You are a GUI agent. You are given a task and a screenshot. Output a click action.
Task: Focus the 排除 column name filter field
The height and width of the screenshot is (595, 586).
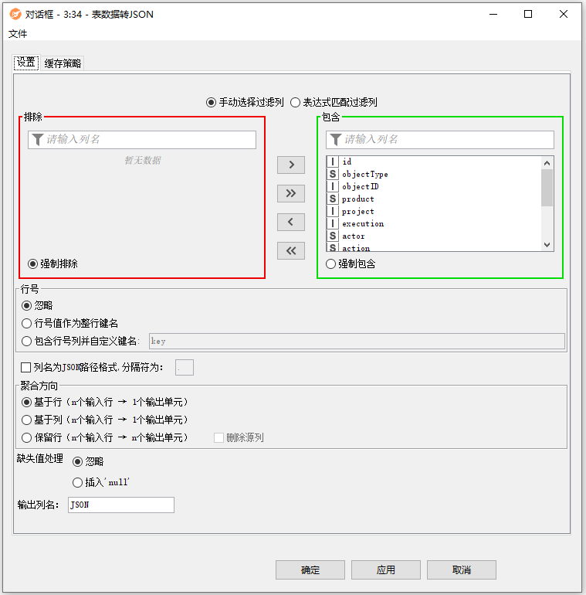(x=142, y=140)
